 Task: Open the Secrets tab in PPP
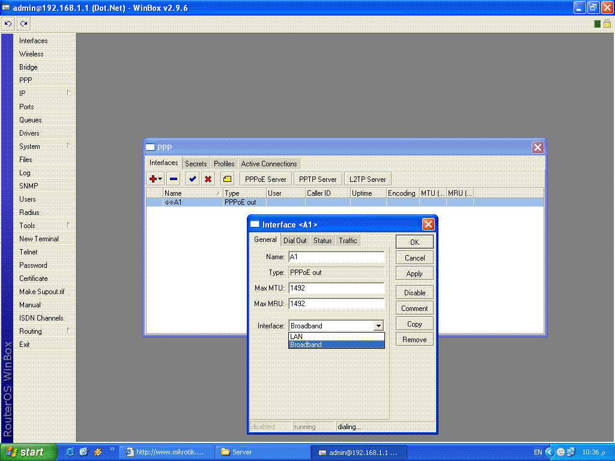[x=196, y=163]
